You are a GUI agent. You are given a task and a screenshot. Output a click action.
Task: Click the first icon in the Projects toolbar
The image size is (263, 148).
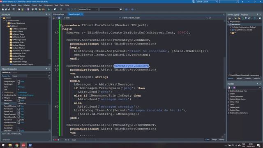pos(229,18)
